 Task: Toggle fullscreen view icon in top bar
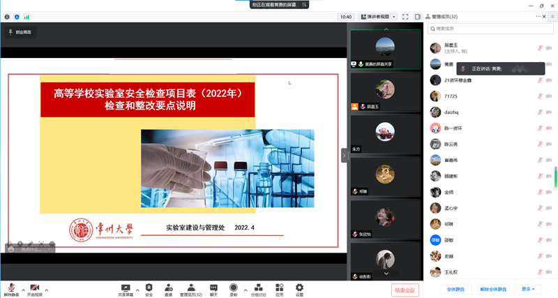(405, 17)
